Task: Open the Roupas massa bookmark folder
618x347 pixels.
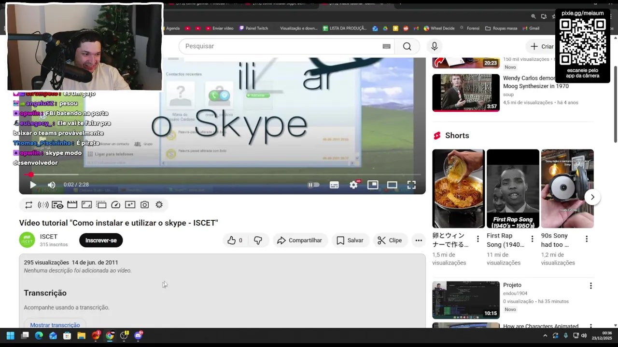Action: coord(501,28)
